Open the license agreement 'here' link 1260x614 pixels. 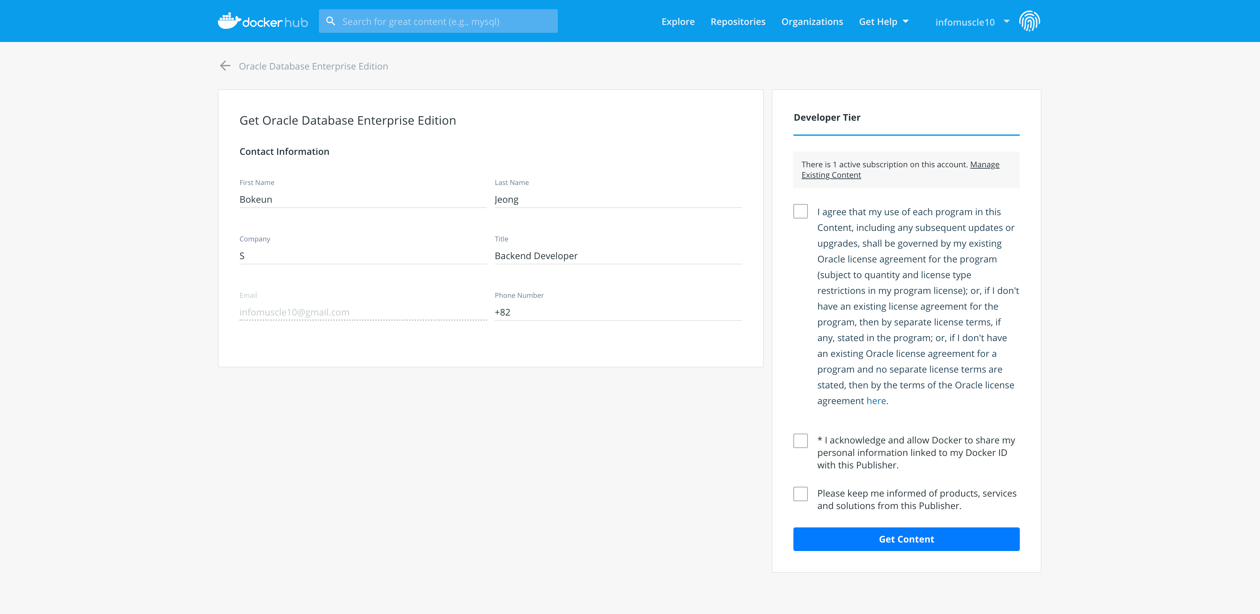click(x=876, y=401)
